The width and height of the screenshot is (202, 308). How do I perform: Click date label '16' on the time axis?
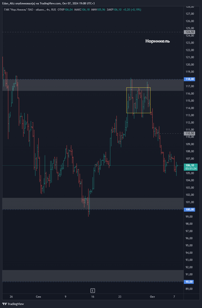(93, 297)
